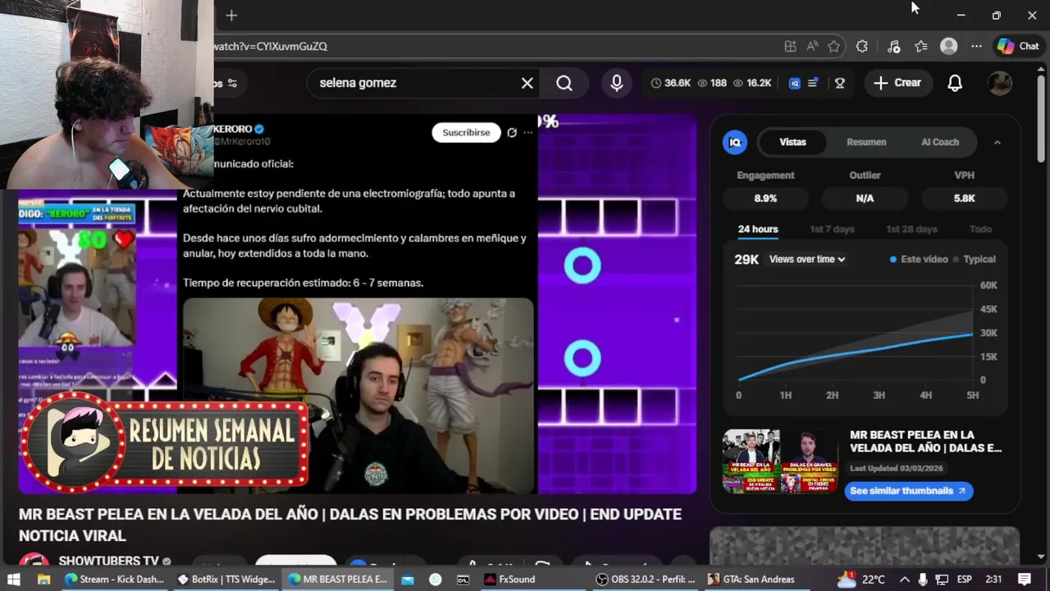This screenshot has height=591, width=1050.
Task: Start voice search with the microphone icon
Action: pyautogui.click(x=617, y=83)
